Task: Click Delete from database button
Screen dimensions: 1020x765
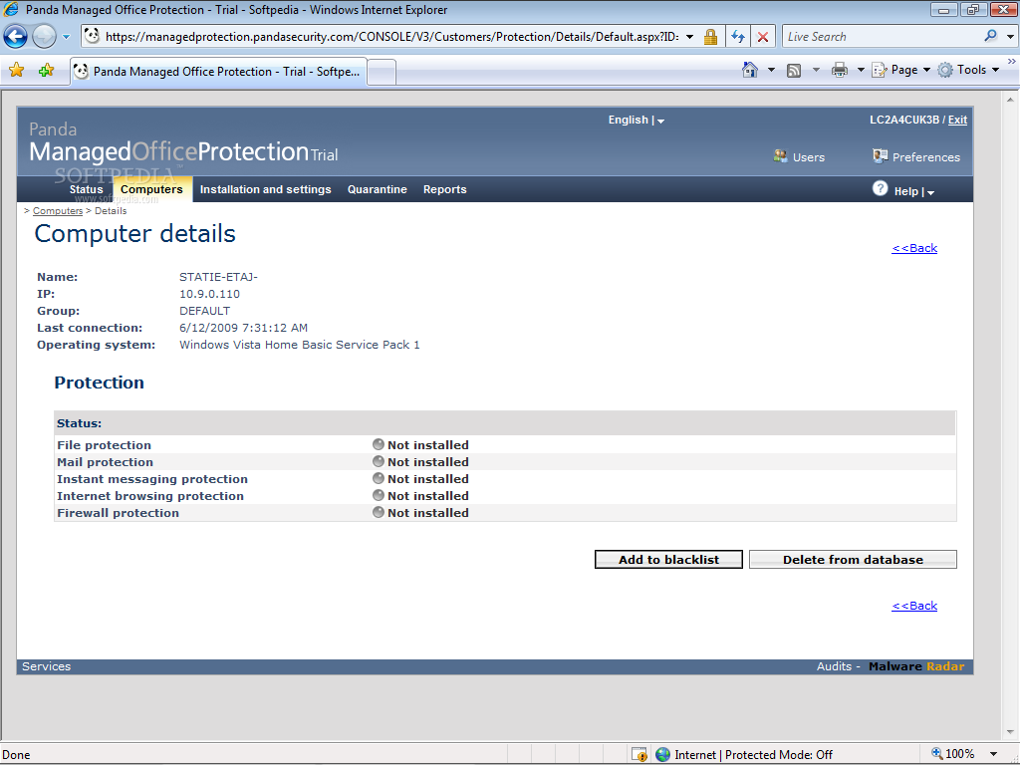Action: pyautogui.click(x=853, y=560)
